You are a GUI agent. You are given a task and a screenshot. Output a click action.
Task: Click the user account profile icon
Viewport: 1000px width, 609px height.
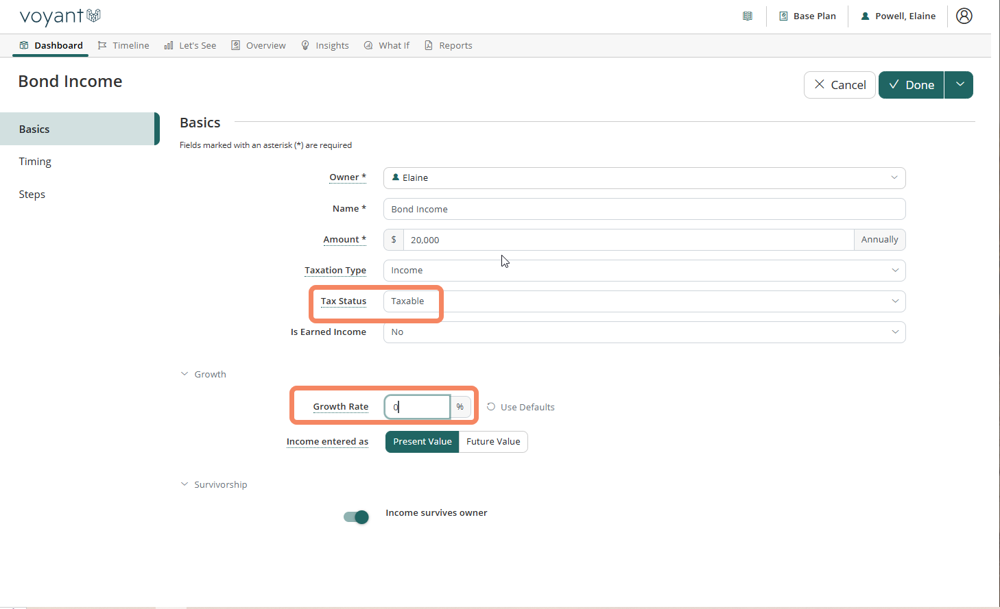click(x=964, y=16)
